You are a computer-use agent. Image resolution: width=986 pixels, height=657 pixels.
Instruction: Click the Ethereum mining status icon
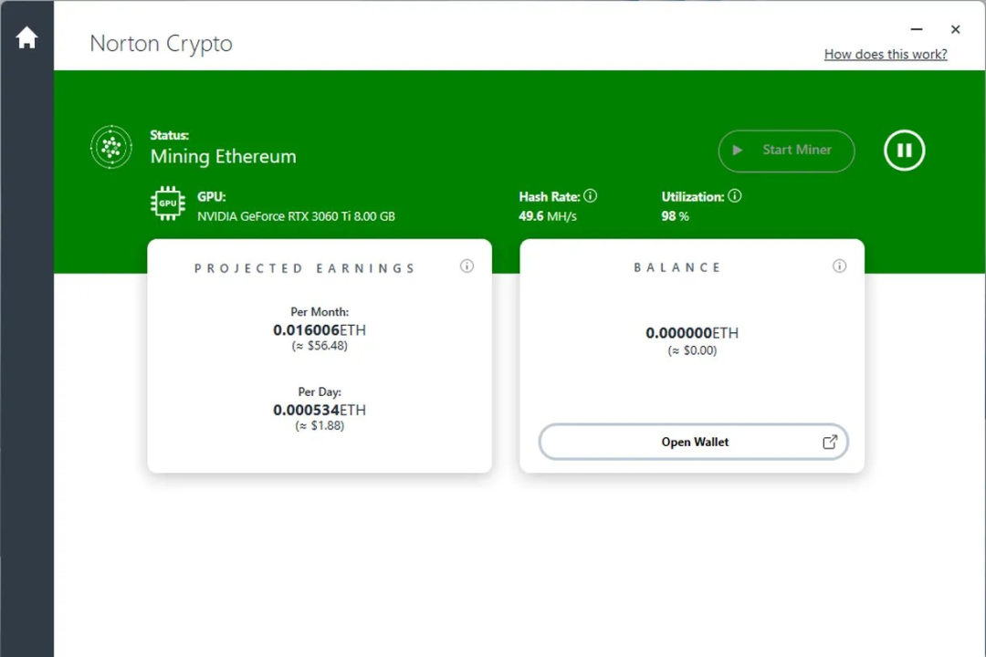tap(111, 147)
